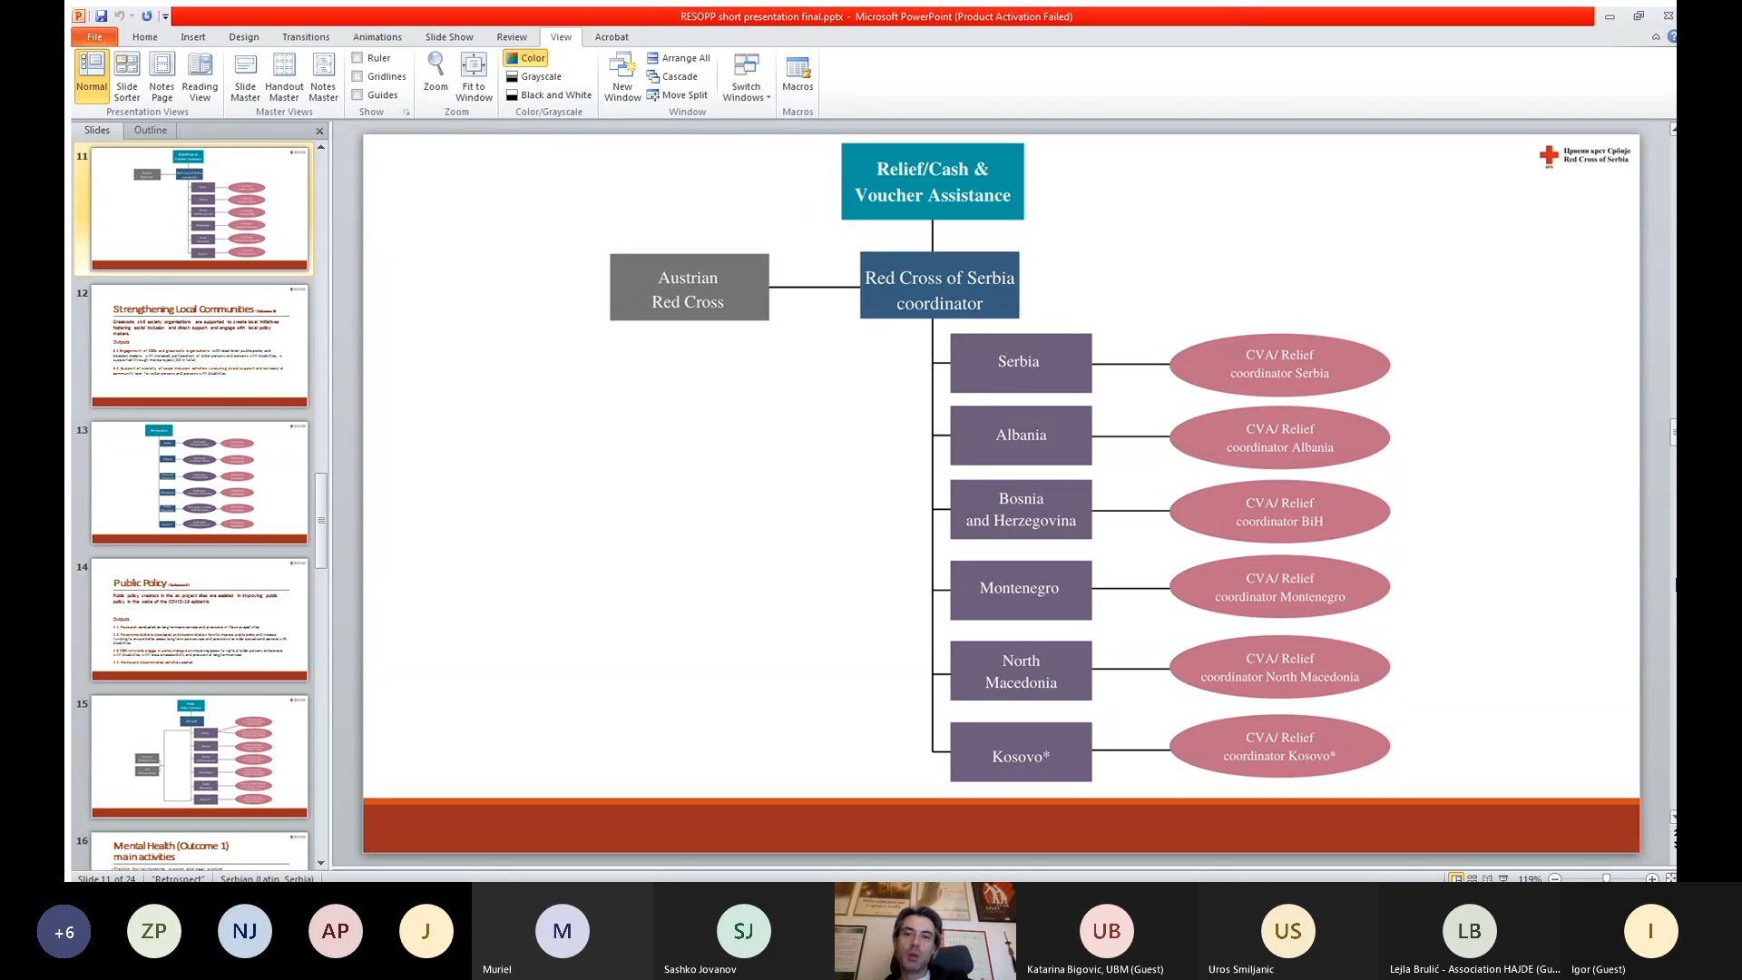Expand the Switch Windows dropdown
1742x980 pixels.
click(747, 76)
